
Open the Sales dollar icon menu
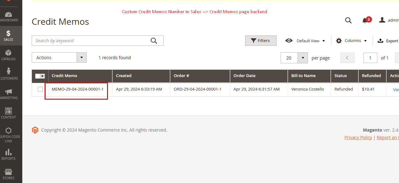pyautogui.click(x=8, y=35)
